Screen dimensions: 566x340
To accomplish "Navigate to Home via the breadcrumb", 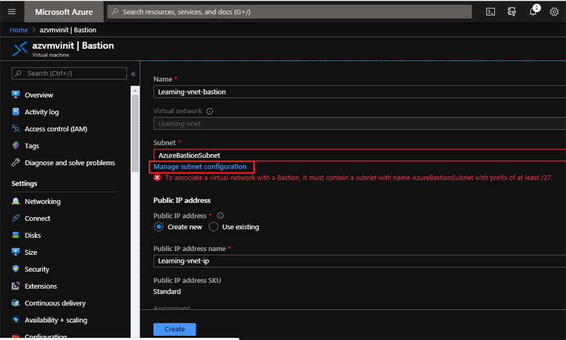I will (x=18, y=29).
